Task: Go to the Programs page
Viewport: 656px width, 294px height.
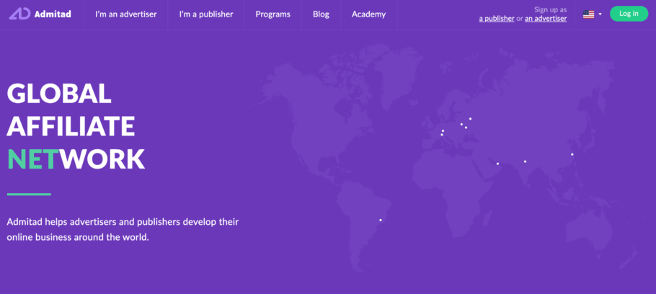Action: click(272, 14)
